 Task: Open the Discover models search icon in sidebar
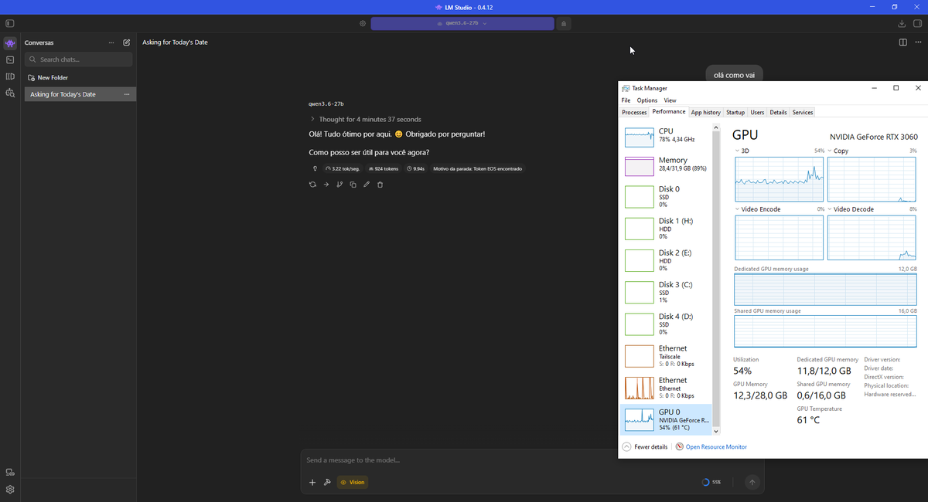(10, 93)
